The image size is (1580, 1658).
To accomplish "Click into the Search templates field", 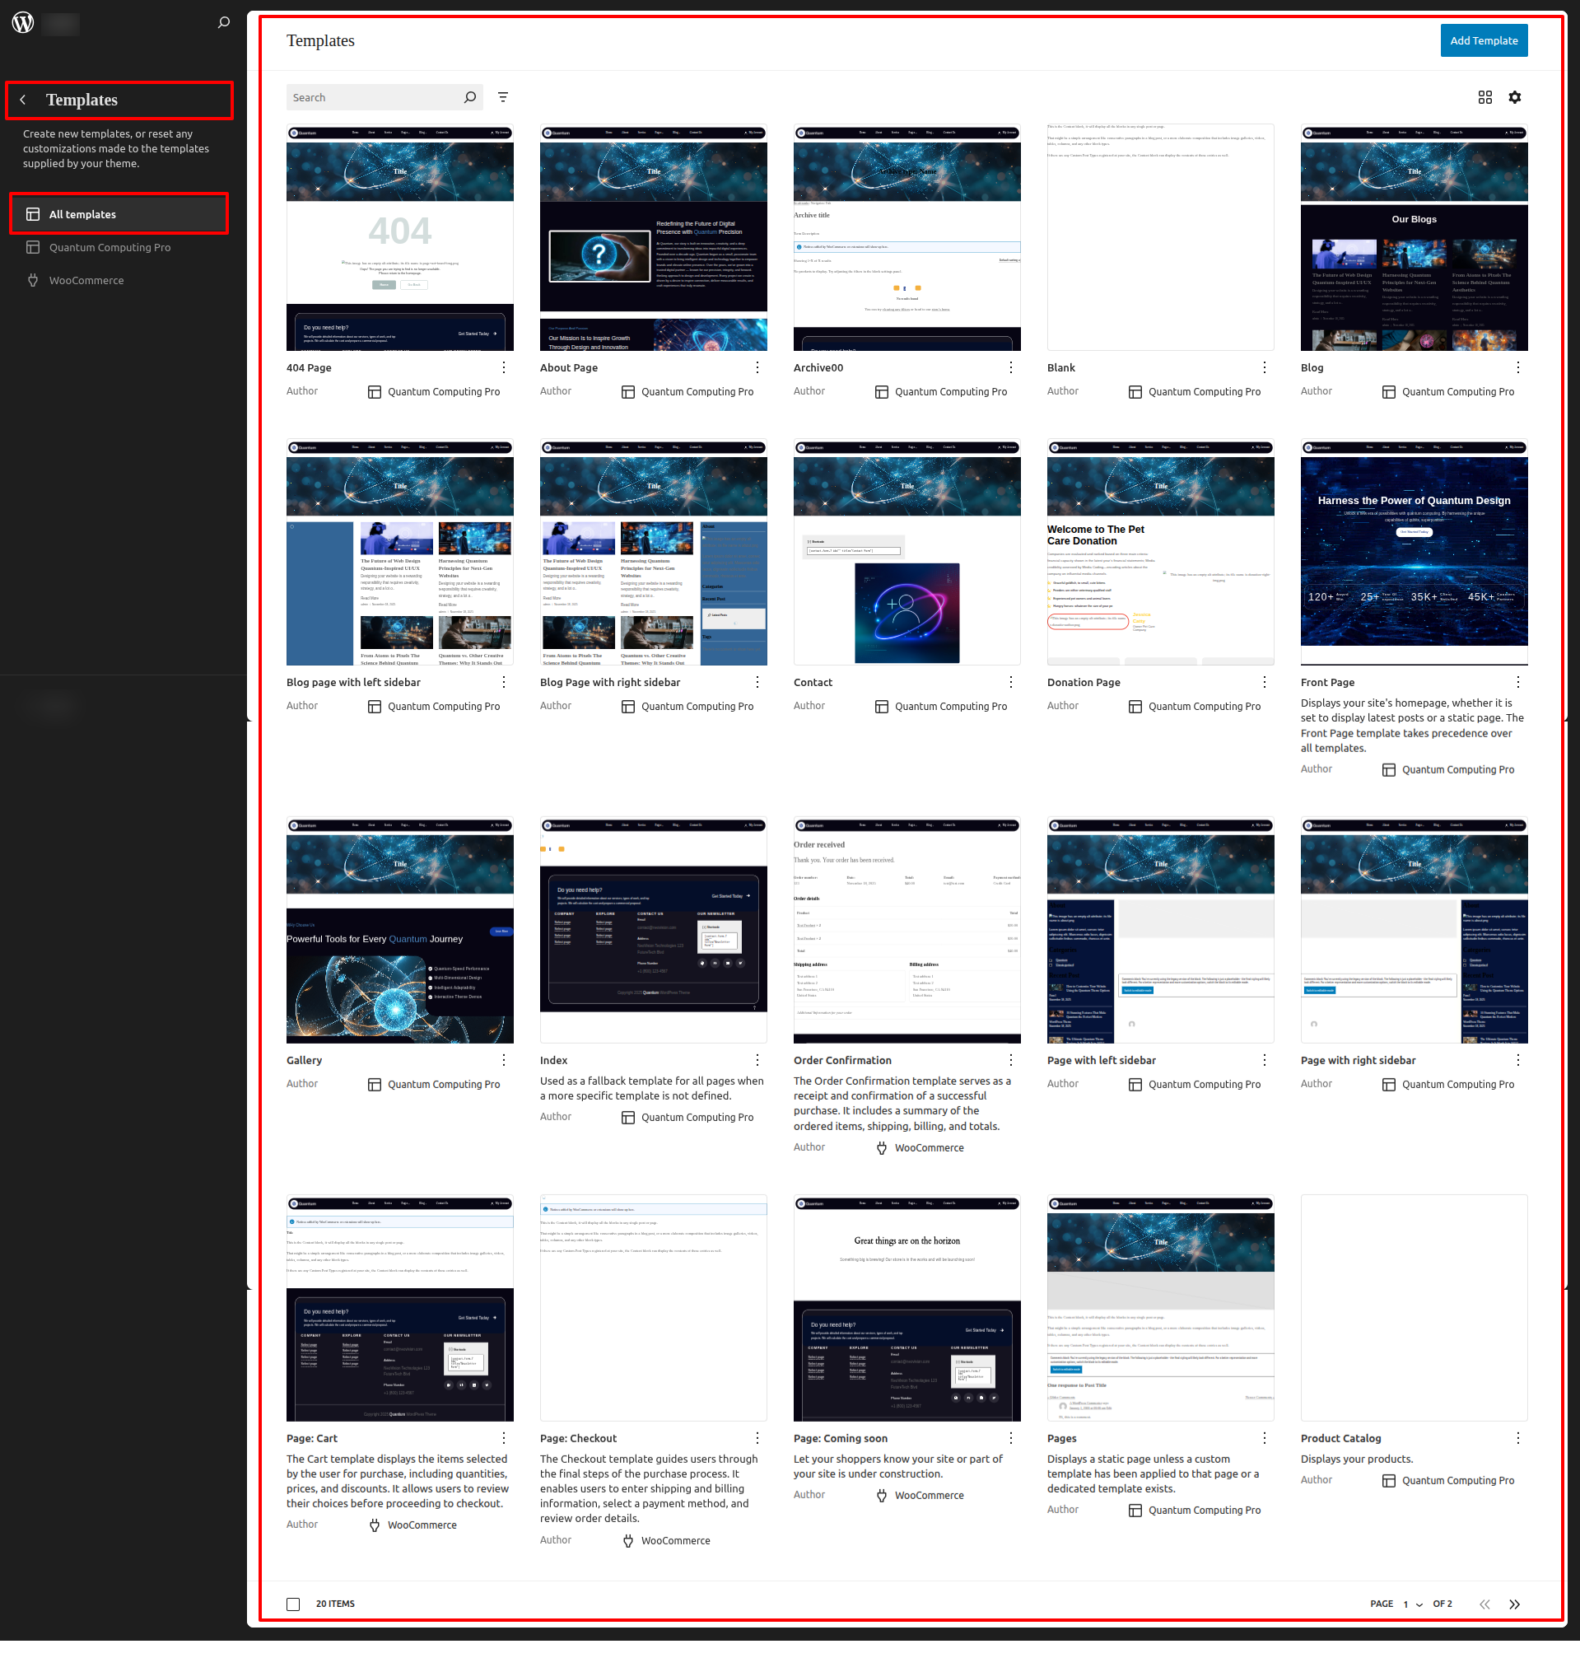I will [x=374, y=98].
